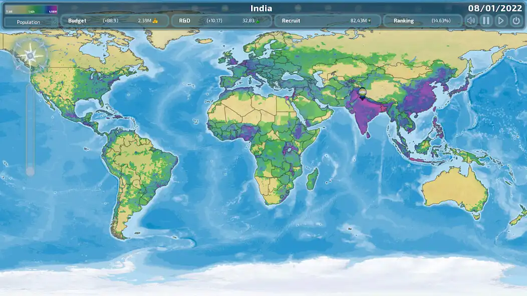
Task: Expand the map mode dropdown arrow
Action: coord(54,22)
